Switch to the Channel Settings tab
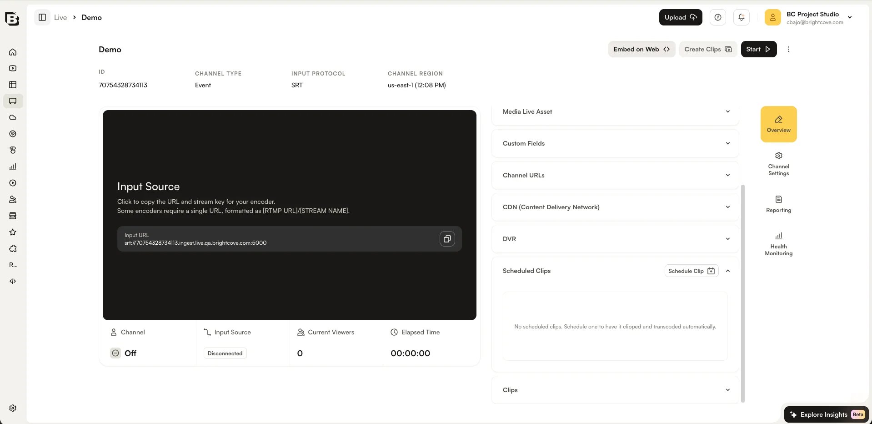The width and height of the screenshot is (872, 424). point(779,164)
